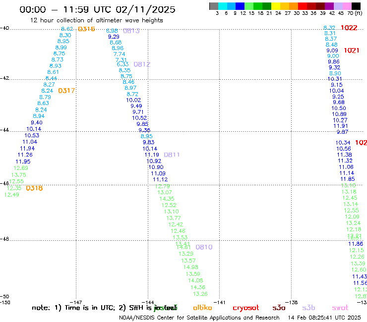Click the black swatch at the legend's end
367x322 pixels.
click(356, 6)
